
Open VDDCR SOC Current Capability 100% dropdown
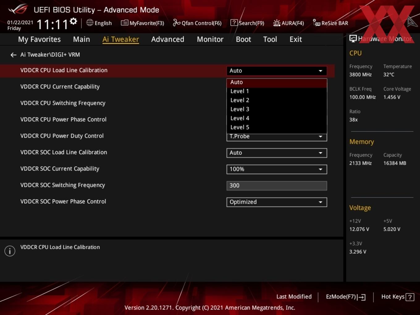point(277,169)
